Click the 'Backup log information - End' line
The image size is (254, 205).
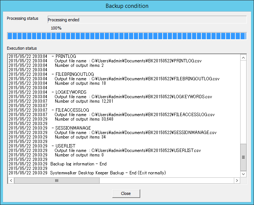(78, 164)
